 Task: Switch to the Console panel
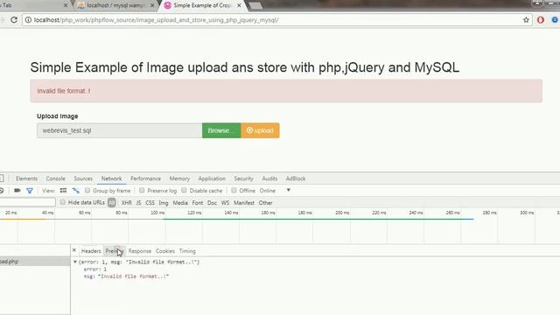pos(55,178)
